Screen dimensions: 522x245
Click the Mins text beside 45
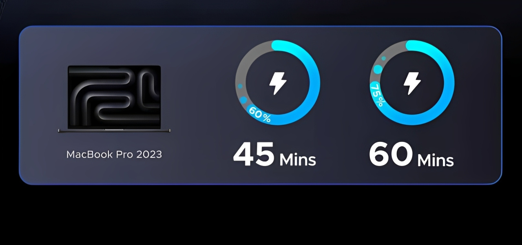click(298, 159)
